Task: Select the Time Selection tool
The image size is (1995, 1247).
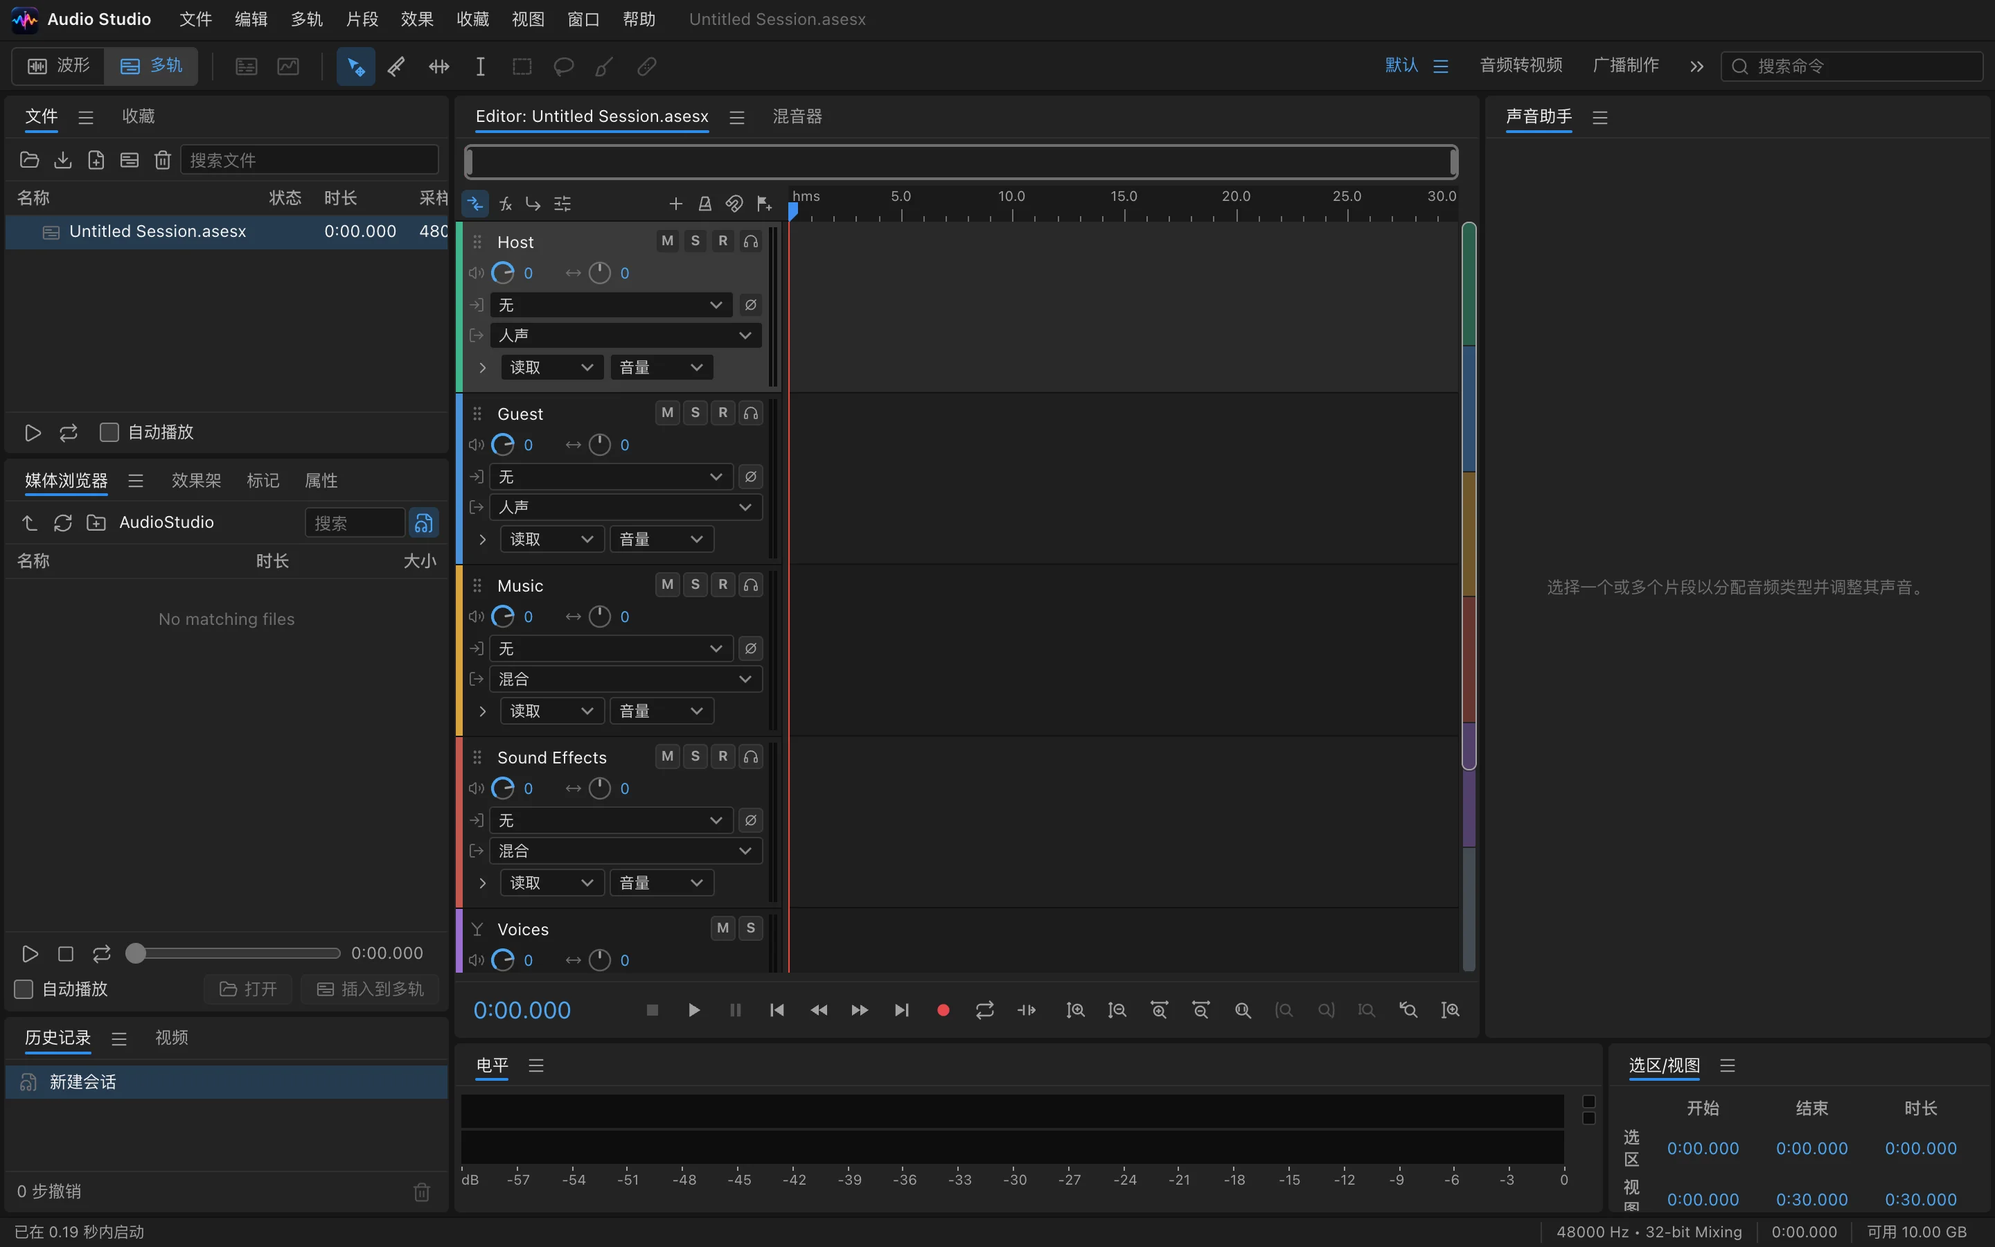Action: point(480,66)
